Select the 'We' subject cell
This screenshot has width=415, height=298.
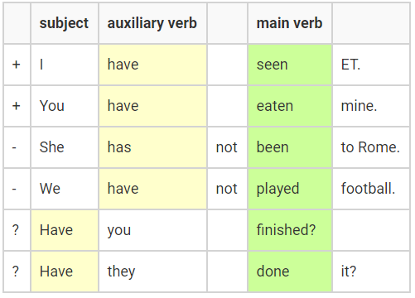tap(65, 189)
